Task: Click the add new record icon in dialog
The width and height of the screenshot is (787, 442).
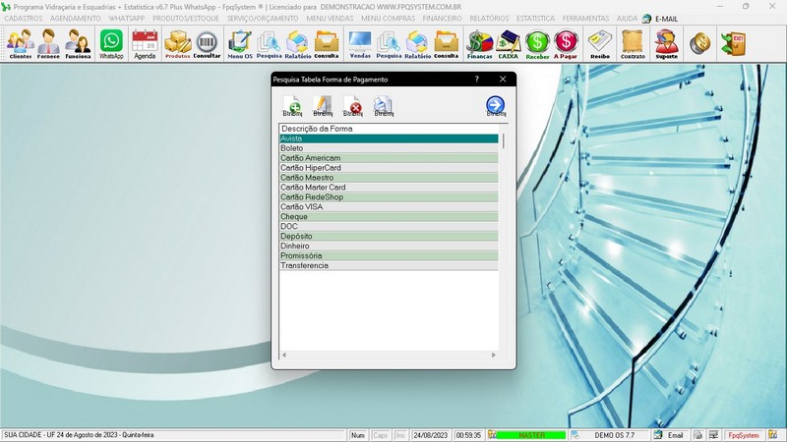Action: (x=292, y=106)
